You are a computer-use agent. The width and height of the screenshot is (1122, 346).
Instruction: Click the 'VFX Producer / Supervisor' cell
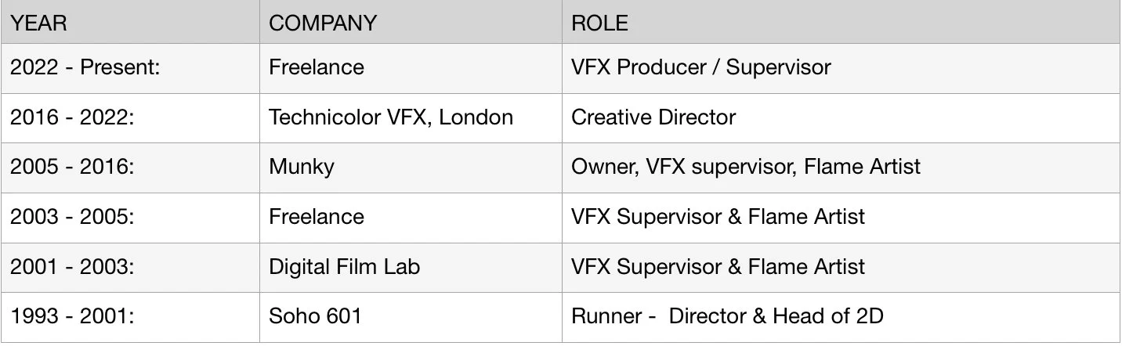coord(700,67)
